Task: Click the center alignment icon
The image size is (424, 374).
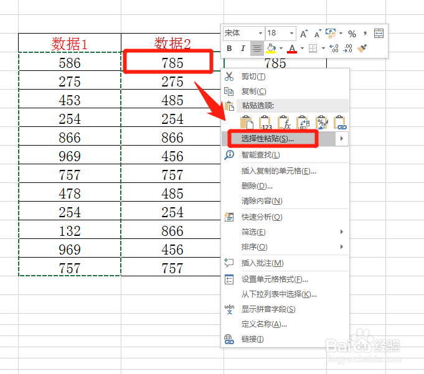Action: [257, 49]
